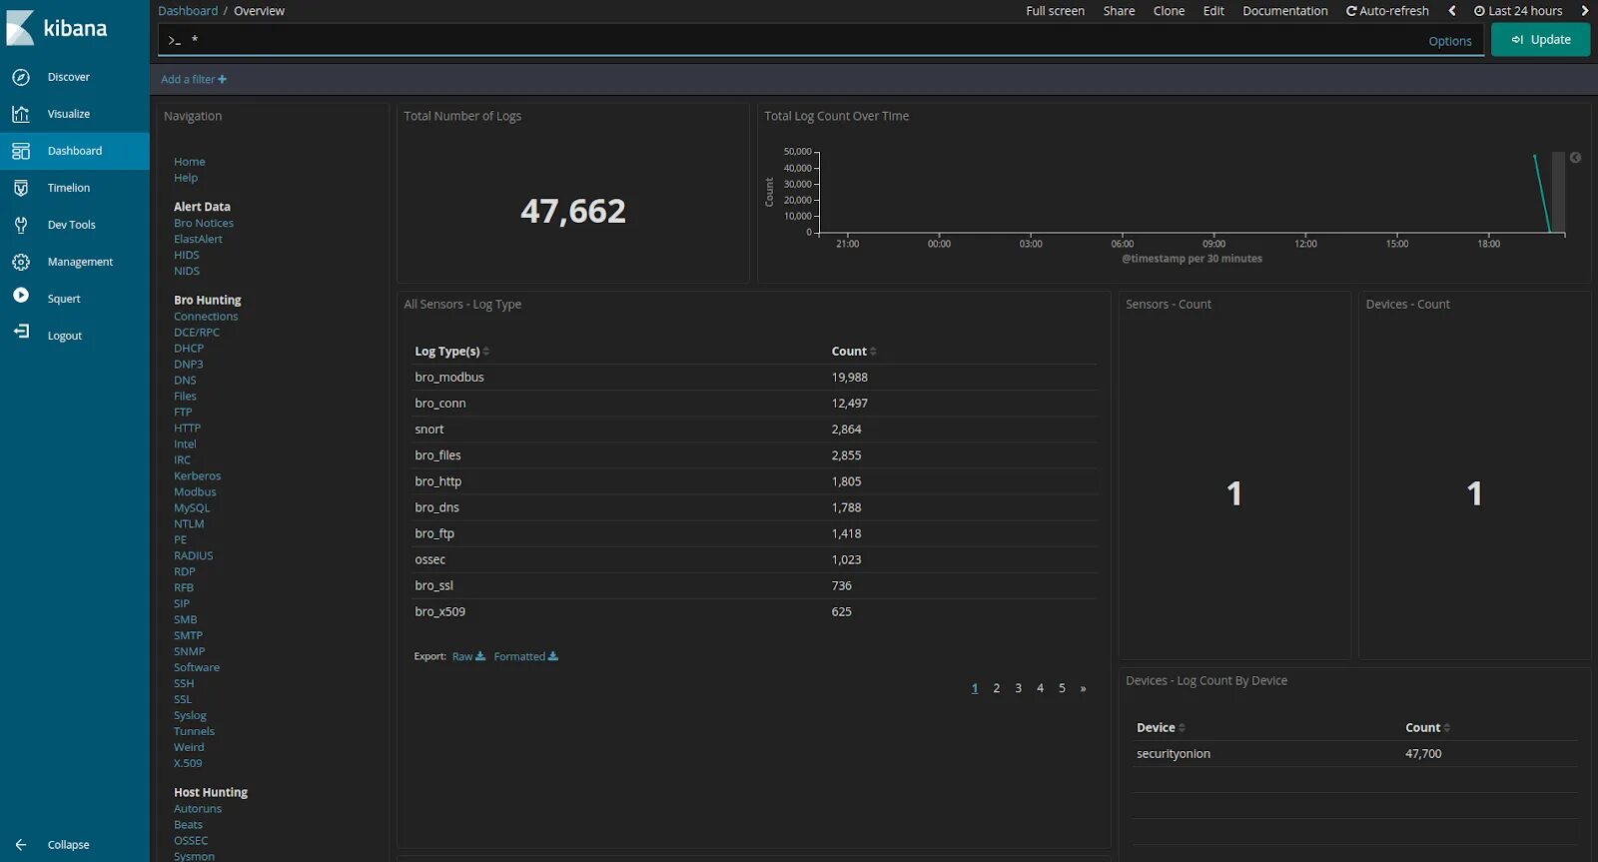Open Visualize chart icon
Viewport: 1598px width, 862px height.
21,114
